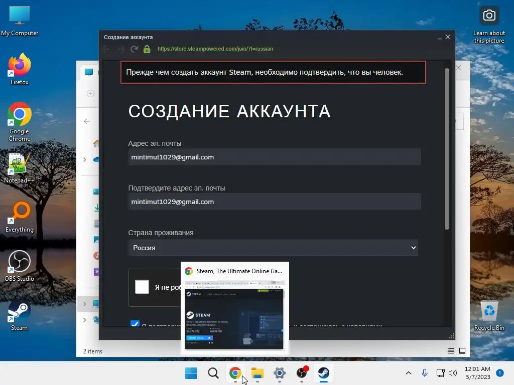Screen dimensions: 514x385
Task: Click the Steam window vertical scrollbar
Action: [447, 149]
